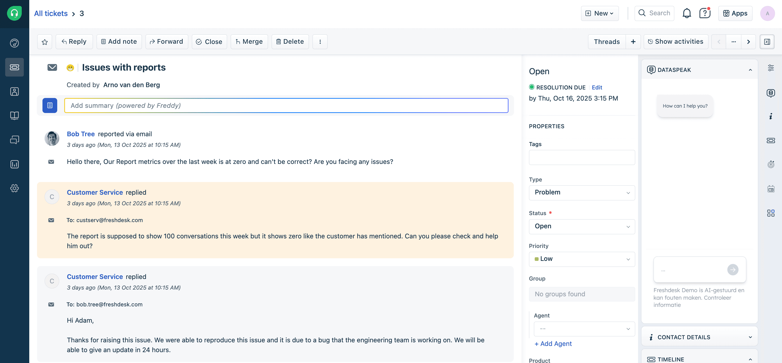Open the Dashboard from the left sidebar
Viewport: 782px width, 363px height.
coord(14,43)
